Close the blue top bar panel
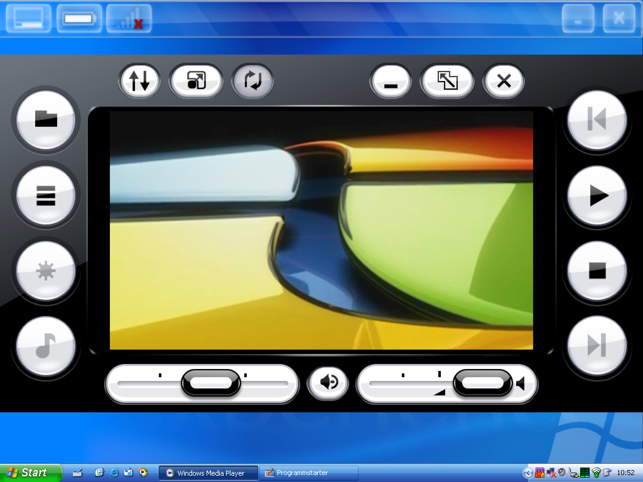 point(619,18)
